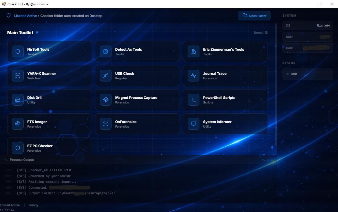Click the v2.4.0 version label
This screenshot has height=212, width=338.
[x=267, y=160]
